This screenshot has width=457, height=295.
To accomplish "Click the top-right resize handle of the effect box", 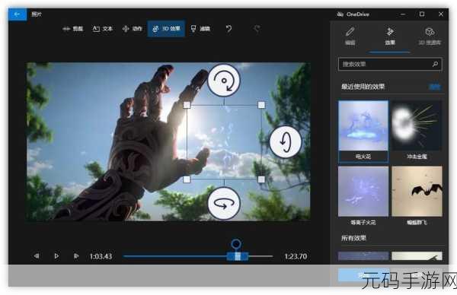I will (261, 105).
